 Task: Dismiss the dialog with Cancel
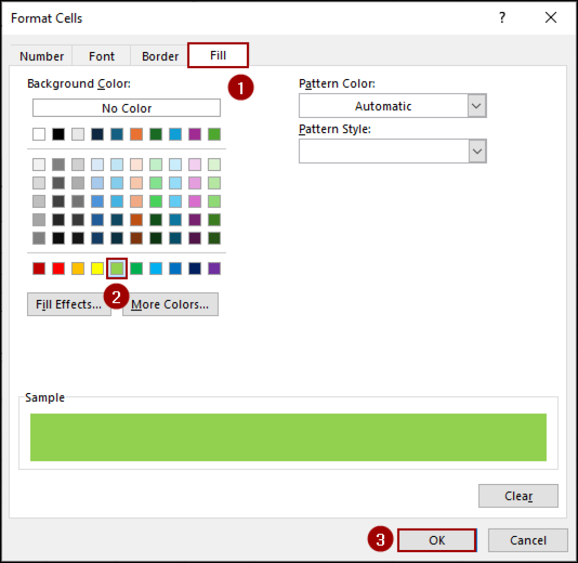[527, 540]
